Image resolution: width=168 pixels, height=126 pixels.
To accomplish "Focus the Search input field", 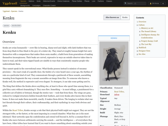I will click(135, 3).
